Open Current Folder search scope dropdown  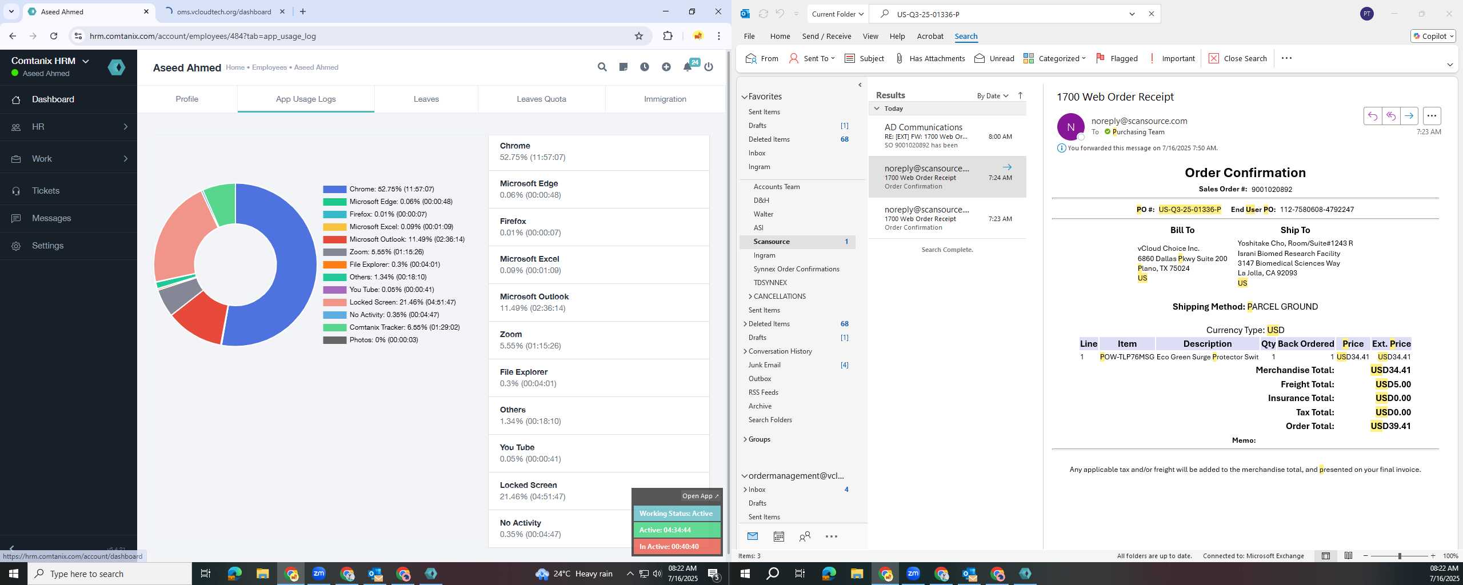pyautogui.click(x=838, y=14)
